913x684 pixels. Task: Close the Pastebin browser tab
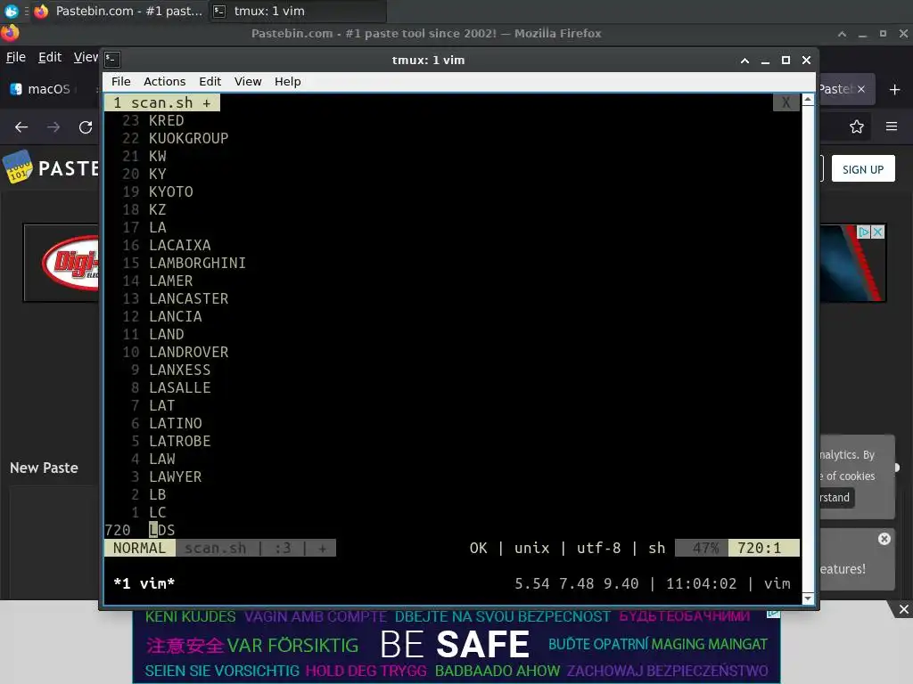pos(861,89)
